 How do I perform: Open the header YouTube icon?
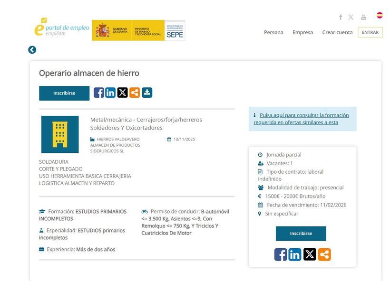tap(363, 17)
